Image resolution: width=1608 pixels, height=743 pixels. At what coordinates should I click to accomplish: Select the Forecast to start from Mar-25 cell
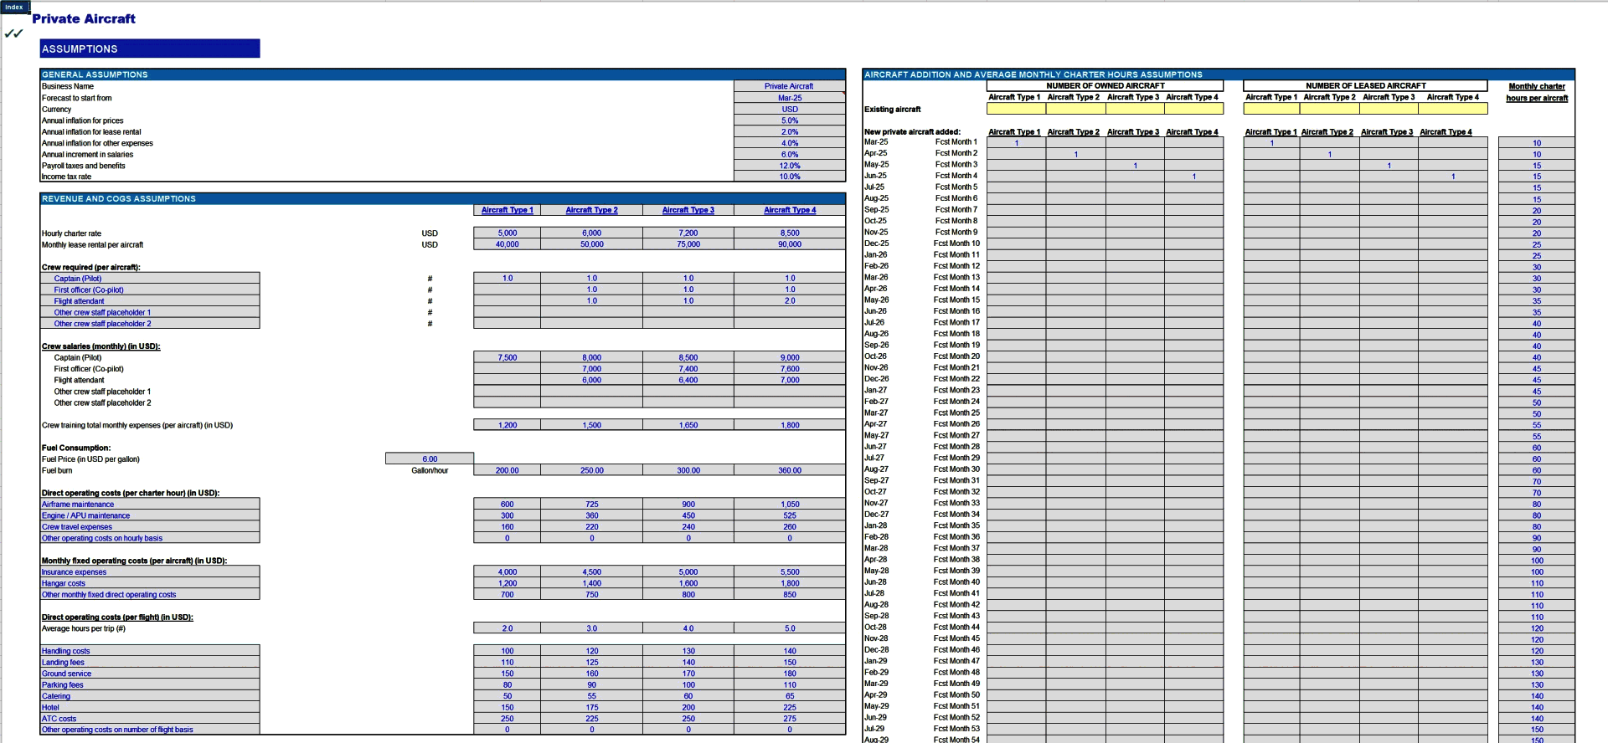789,98
